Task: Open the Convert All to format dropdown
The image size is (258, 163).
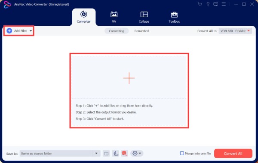Action: (235, 31)
